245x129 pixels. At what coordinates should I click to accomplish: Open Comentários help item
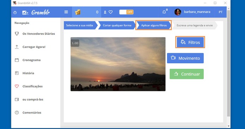tap(32, 112)
